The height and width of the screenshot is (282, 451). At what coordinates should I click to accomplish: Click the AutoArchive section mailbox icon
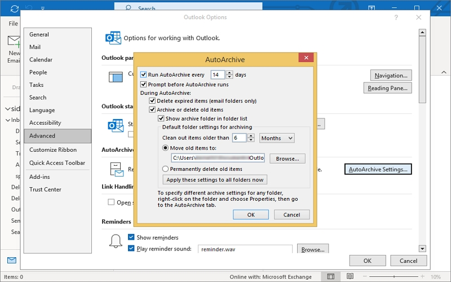point(117,169)
